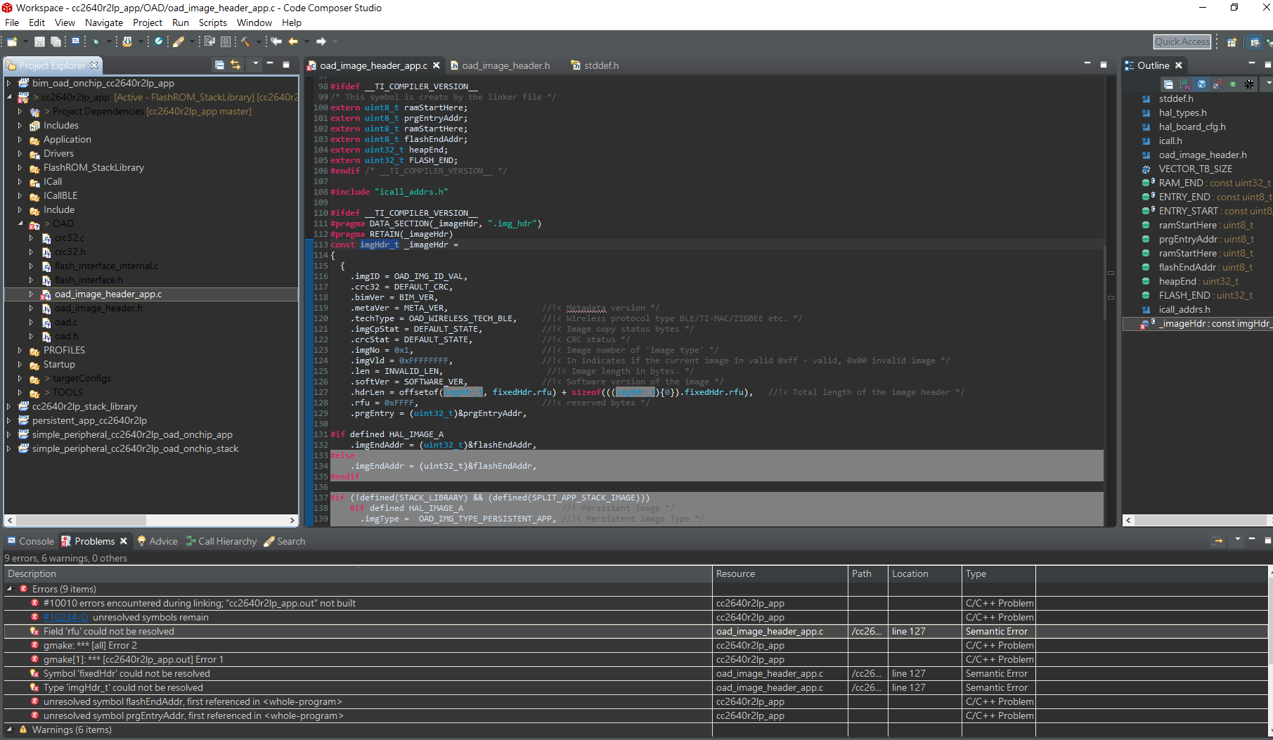Open the Console tab
Screen dimensions: 1273x740
(x=31, y=541)
